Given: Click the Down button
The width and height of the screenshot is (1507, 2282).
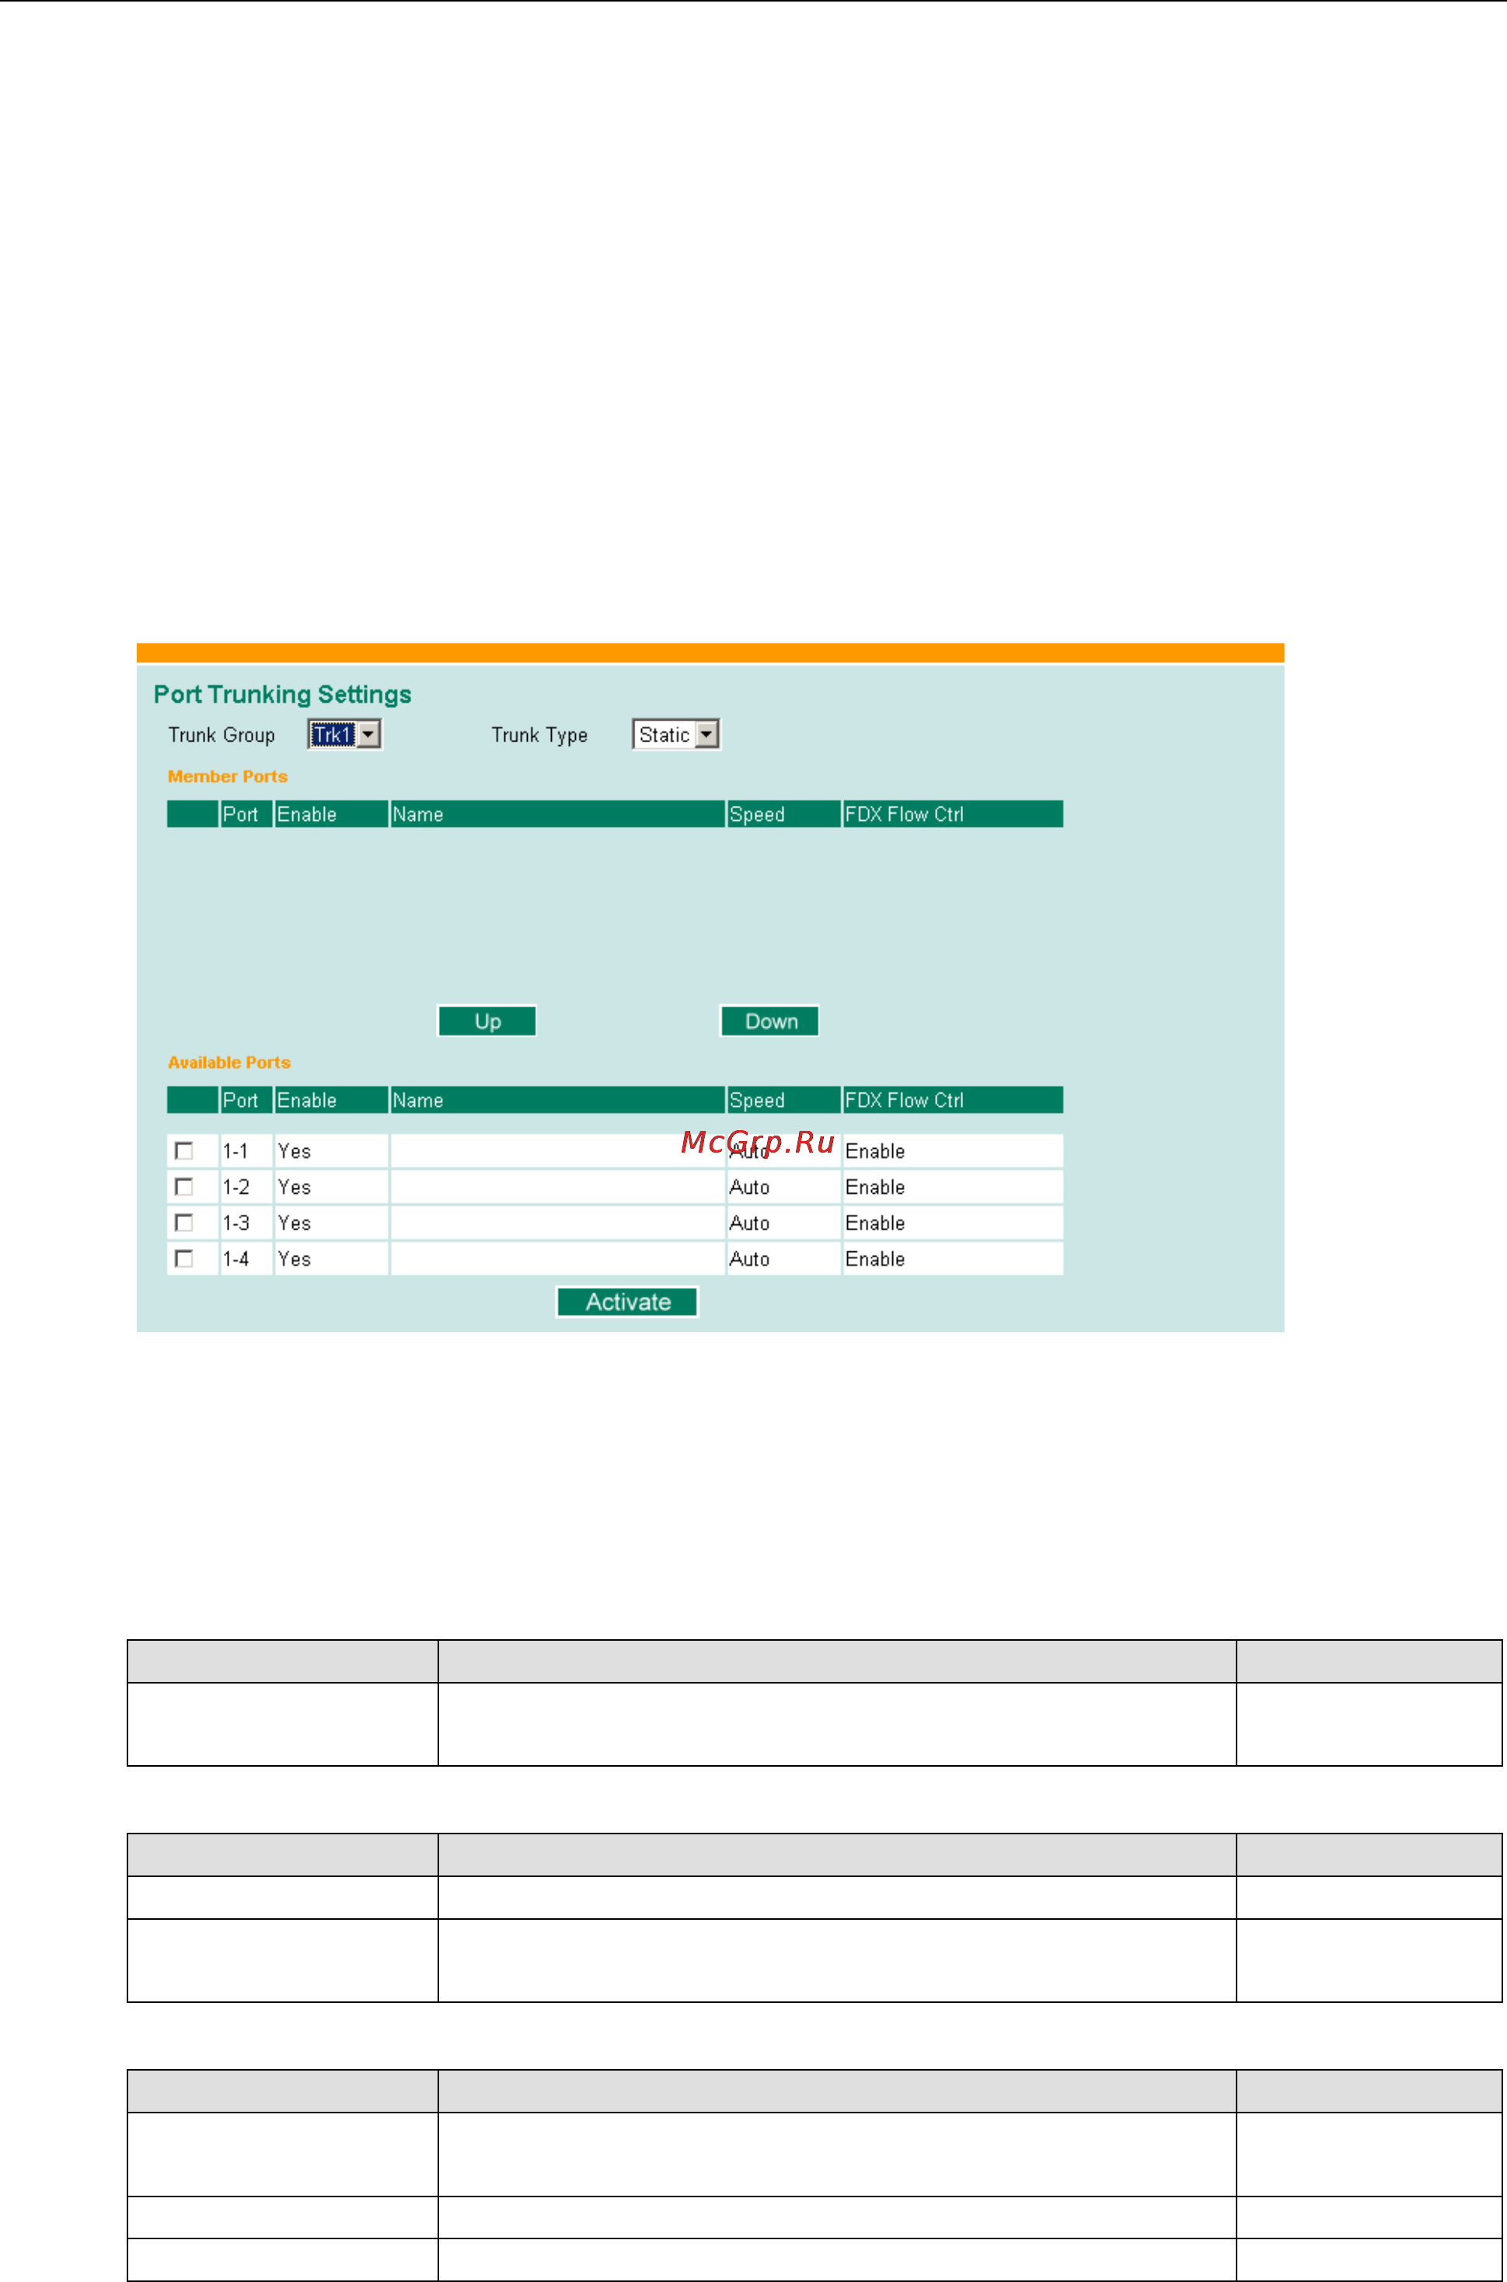Looking at the screenshot, I should point(770,1021).
